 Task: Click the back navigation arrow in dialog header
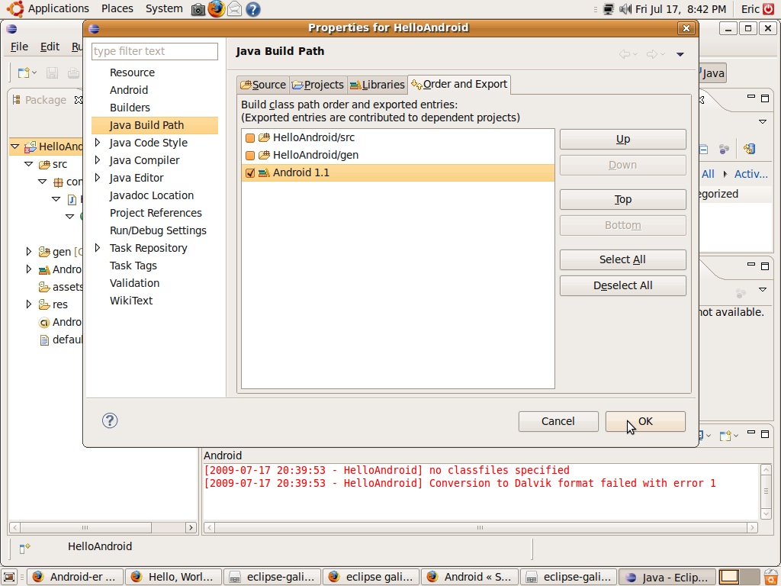coord(624,54)
